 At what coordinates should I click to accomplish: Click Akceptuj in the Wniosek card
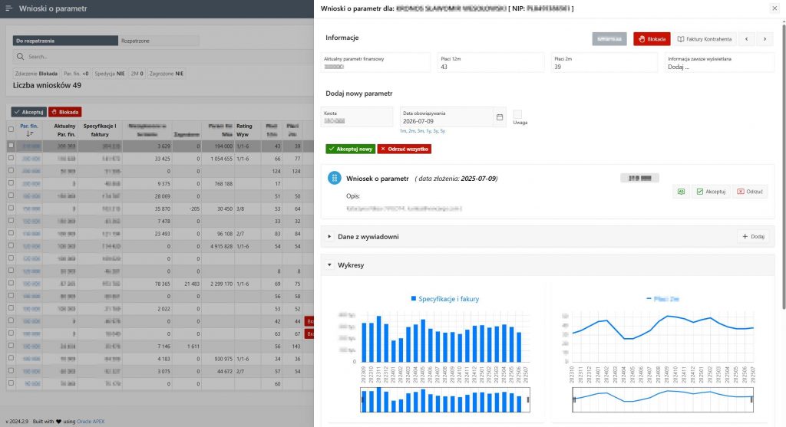711,191
